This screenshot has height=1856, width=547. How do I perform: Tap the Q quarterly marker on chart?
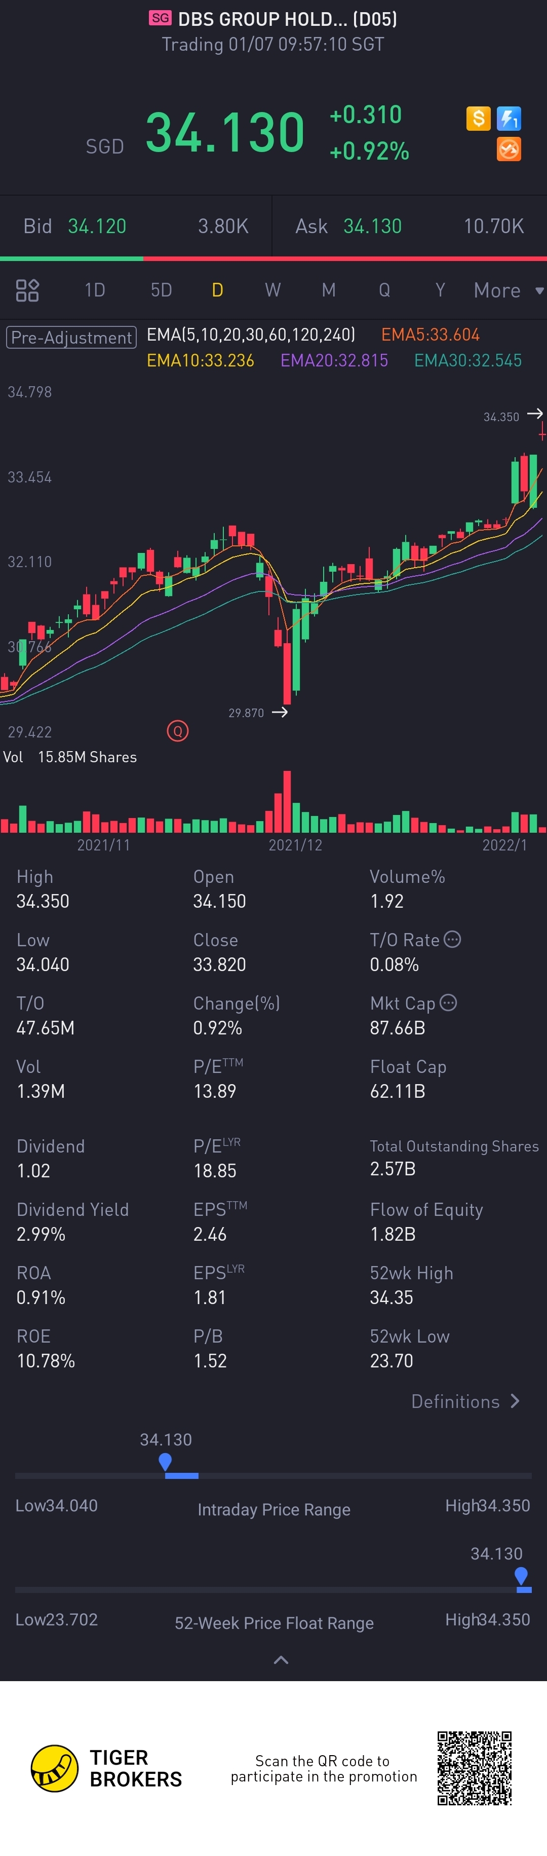click(x=178, y=731)
